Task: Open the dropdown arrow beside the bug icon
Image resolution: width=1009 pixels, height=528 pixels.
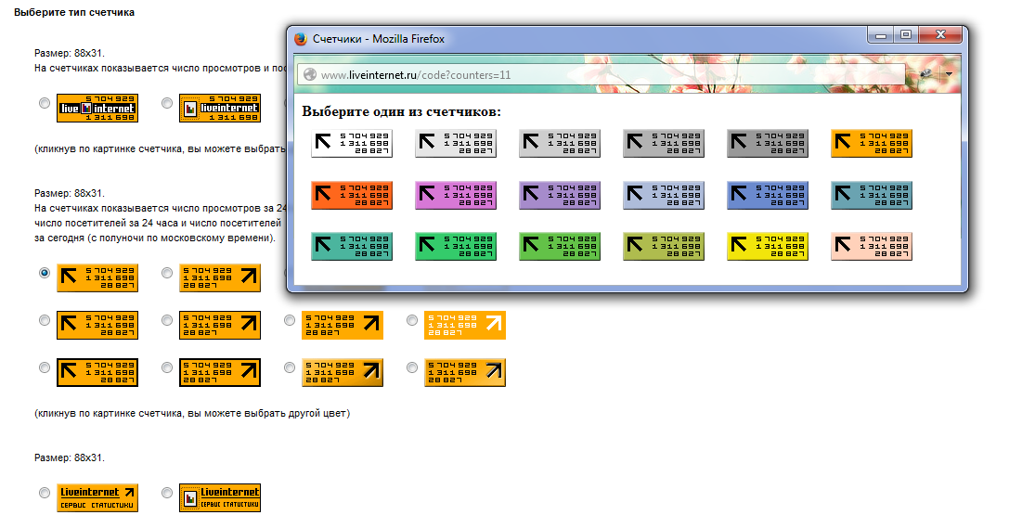Action: [949, 74]
